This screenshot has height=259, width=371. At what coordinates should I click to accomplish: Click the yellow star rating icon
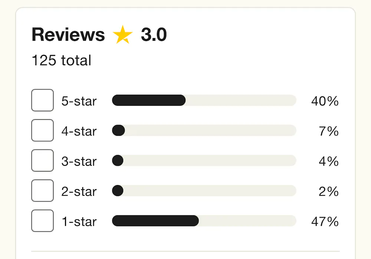(122, 35)
